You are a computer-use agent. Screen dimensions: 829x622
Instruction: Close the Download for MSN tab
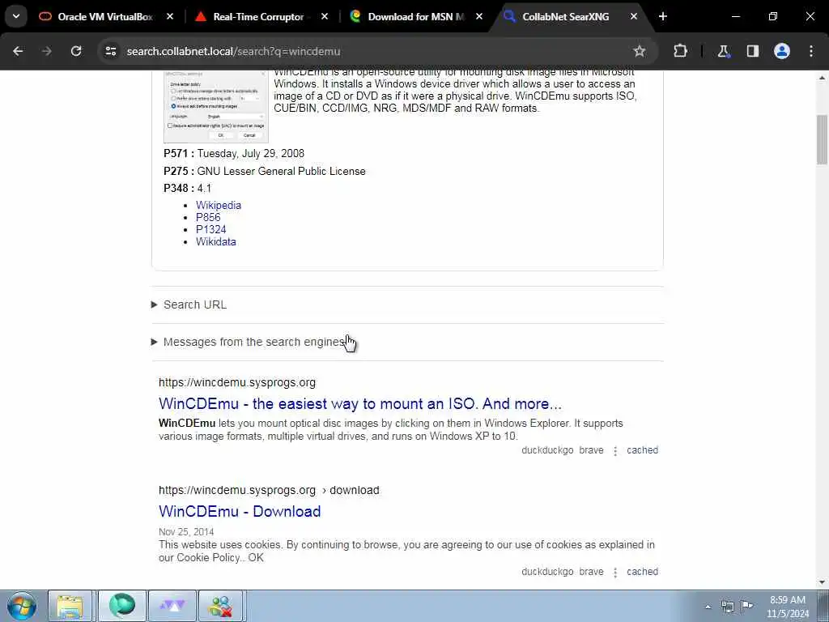[x=479, y=16]
